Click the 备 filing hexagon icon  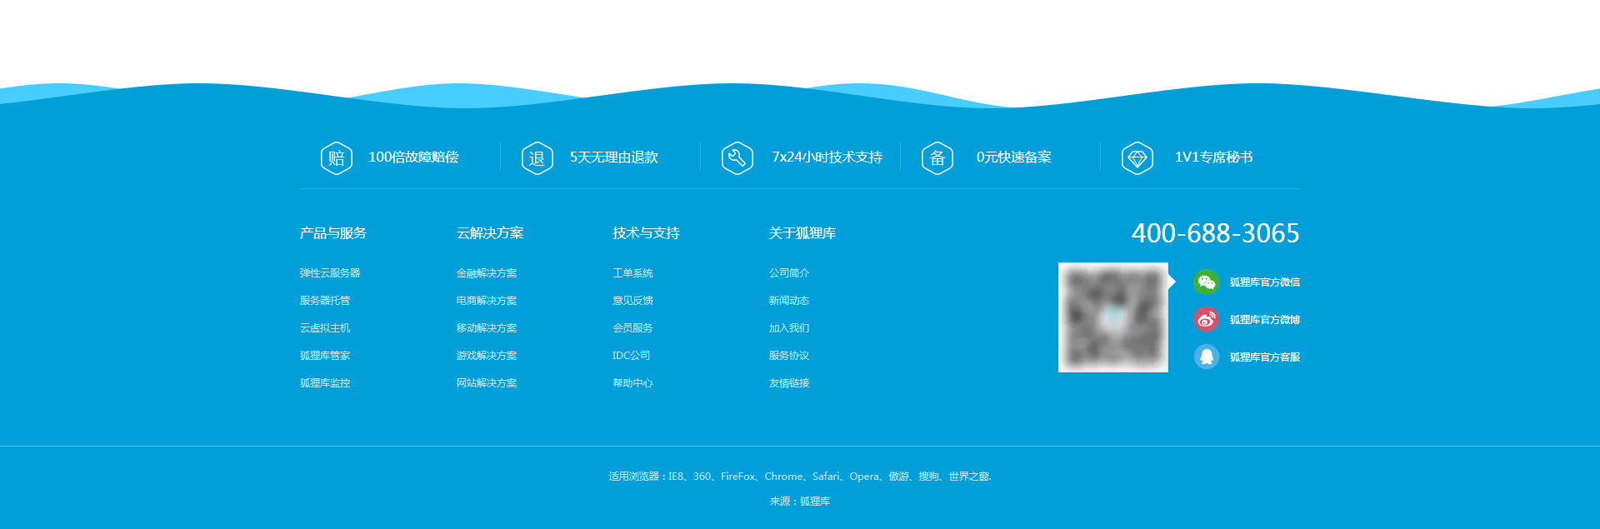tap(937, 157)
